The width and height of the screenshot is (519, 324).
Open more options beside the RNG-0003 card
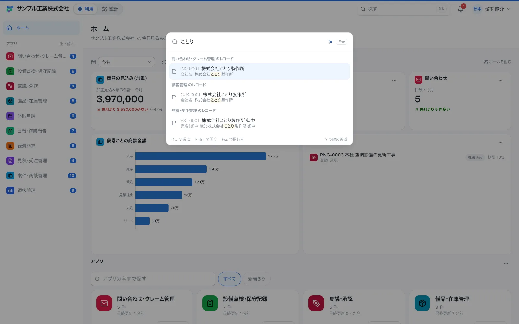click(501, 143)
